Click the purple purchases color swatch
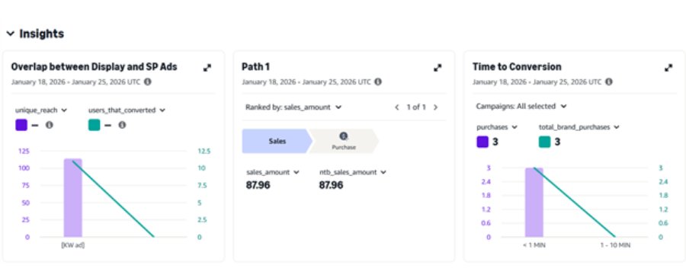Image resolution: width=686 pixels, height=275 pixels. point(482,142)
